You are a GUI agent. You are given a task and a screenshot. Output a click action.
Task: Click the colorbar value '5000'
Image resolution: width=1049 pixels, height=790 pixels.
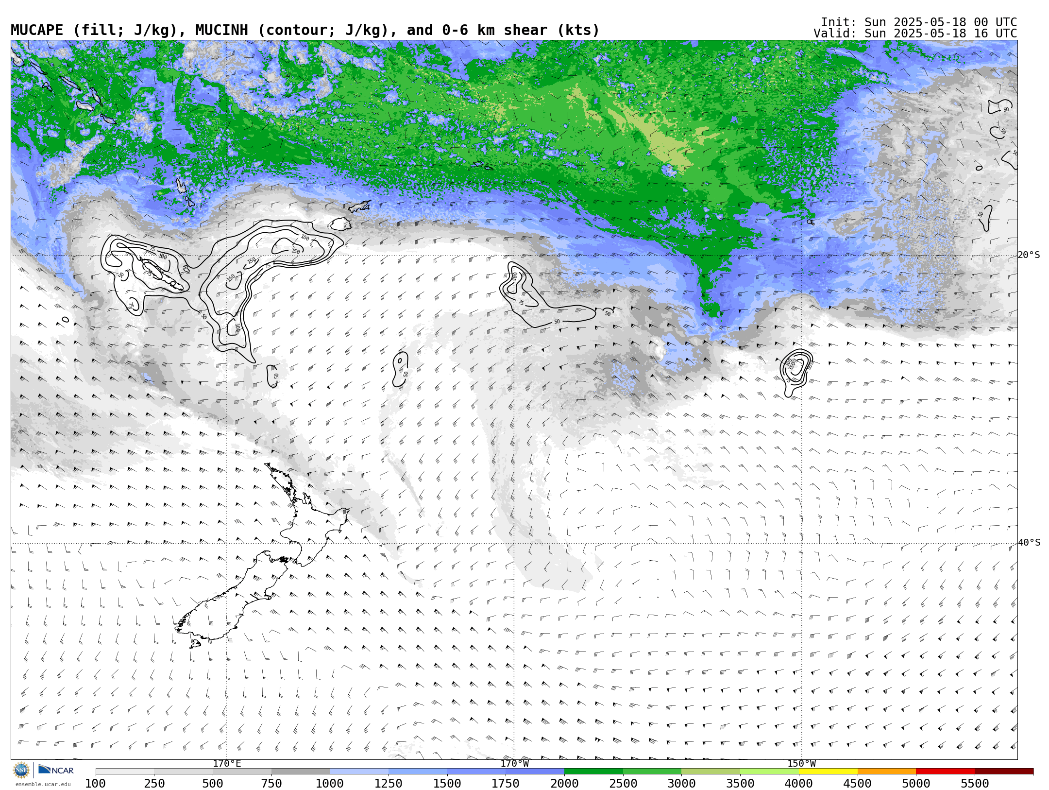click(916, 783)
